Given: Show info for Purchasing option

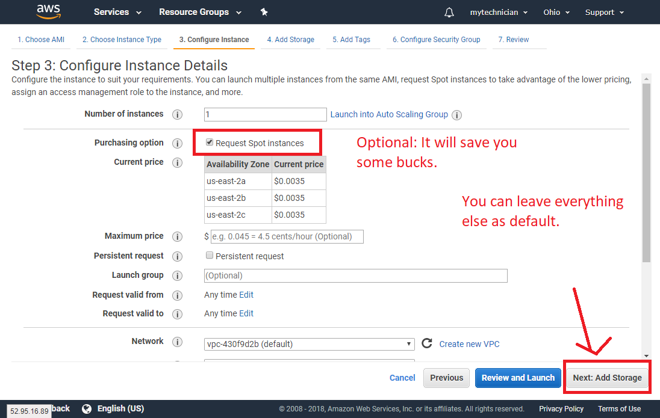Looking at the screenshot, I should coord(177,143).
